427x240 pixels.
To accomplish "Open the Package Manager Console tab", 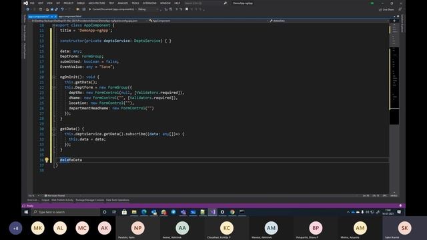I will coord(89,200).
